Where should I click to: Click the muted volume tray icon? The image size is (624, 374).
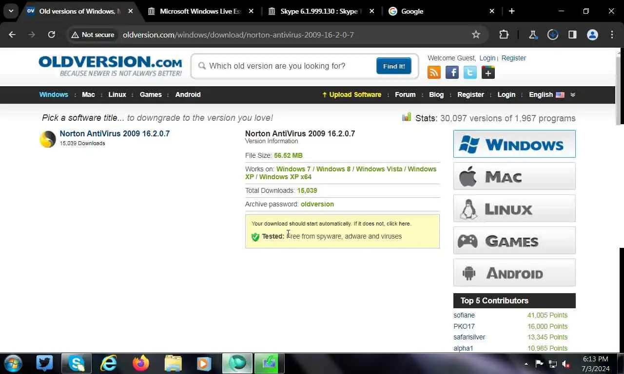[566, 364]
